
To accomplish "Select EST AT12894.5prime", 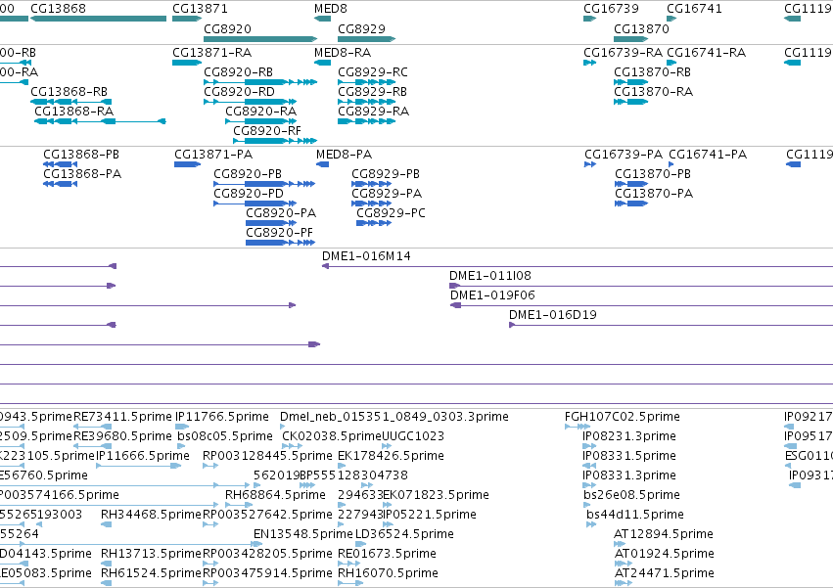I will (x=620, y=544).
